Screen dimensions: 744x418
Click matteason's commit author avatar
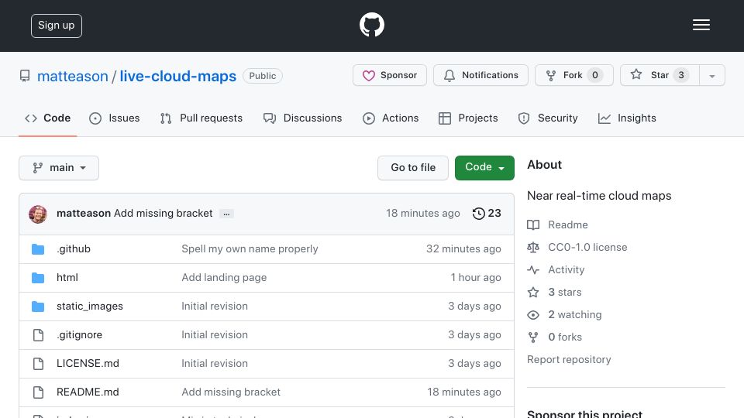[x=38, y=214]
